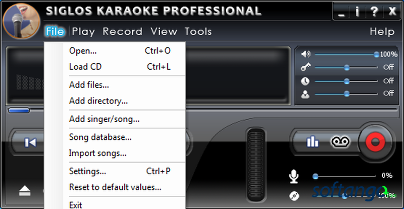Open the Tools menu
Viewport: 404px width, 209px height.
(198, 31)
